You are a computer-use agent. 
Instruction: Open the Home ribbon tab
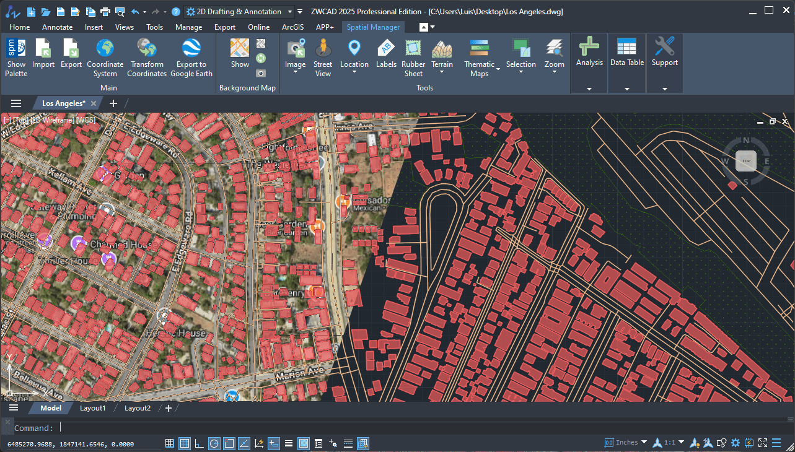(20, 27)
